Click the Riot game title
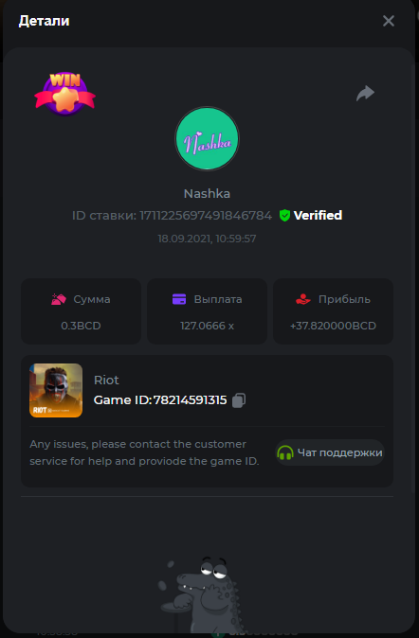 point(106,380)
